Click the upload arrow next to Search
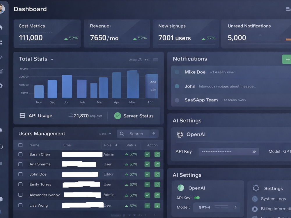Viewport: 291px width, 218px height. pyautogui.click(x=154, y=133)
